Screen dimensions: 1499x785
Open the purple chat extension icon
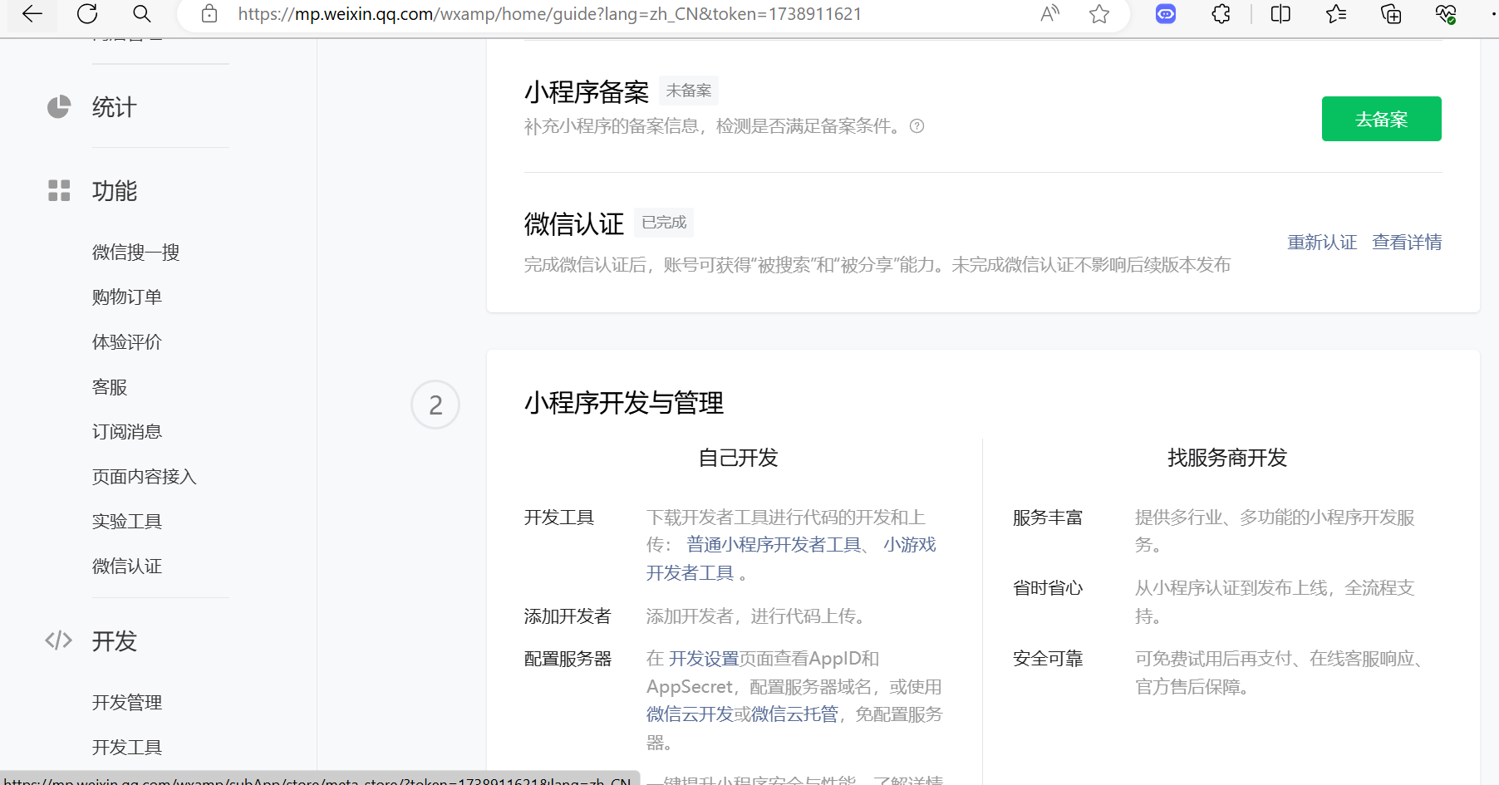[1166, 13]
